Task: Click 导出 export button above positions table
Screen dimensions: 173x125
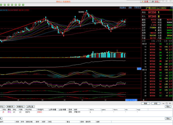Action: [168, 106]
